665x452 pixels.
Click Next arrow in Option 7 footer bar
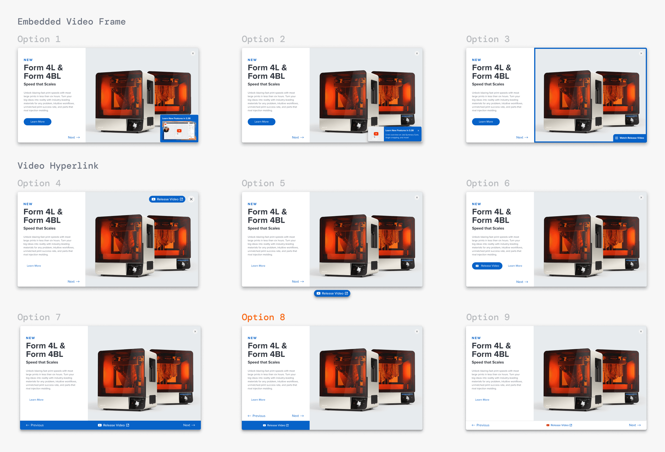(189, 425)
